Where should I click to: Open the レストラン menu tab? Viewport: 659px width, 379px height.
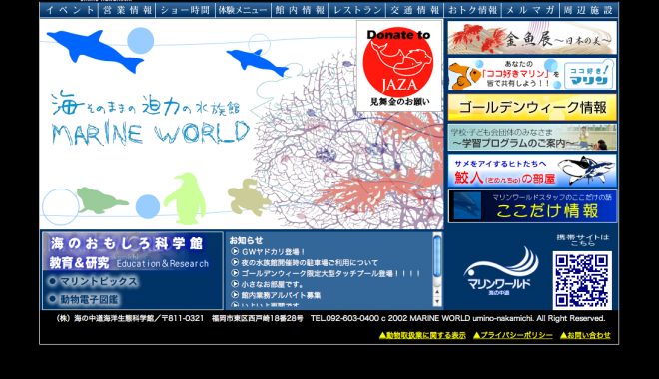click(x=357, y=10)
